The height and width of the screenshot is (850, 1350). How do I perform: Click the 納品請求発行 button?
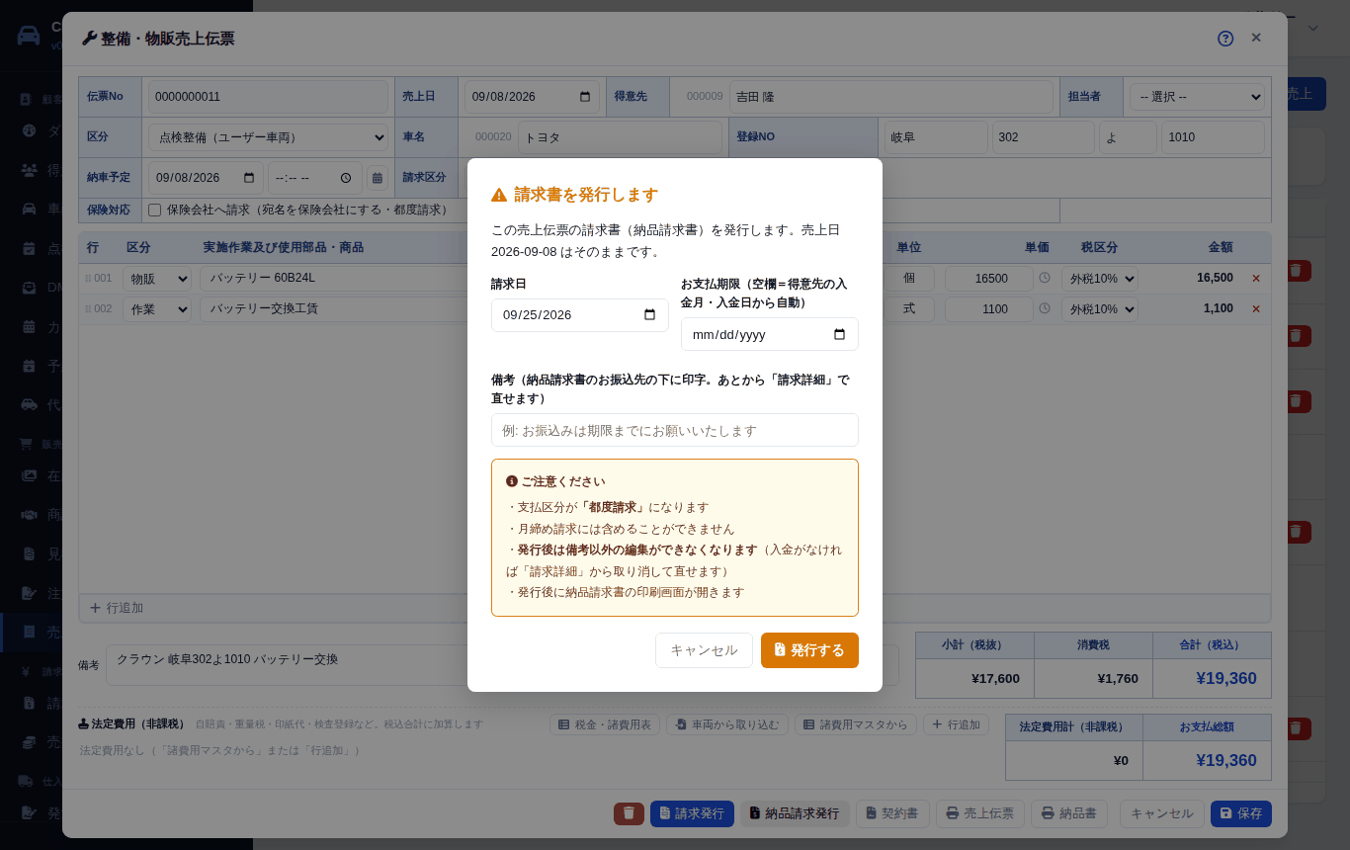795,813
